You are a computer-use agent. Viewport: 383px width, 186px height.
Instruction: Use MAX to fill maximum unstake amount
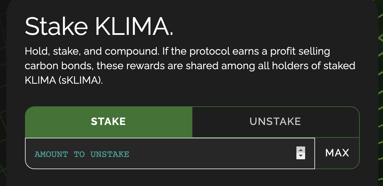(x=337, y=153)
